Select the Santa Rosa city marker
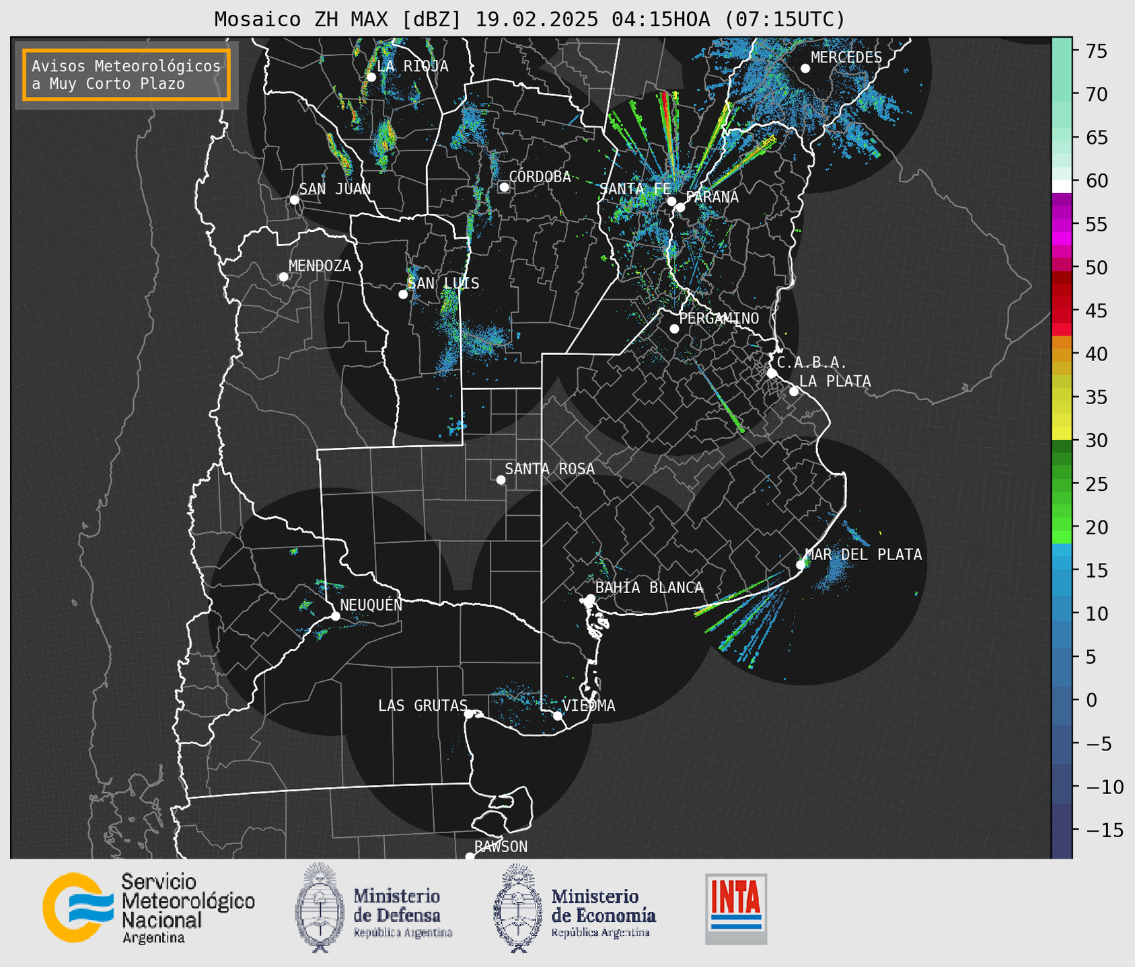The height and width of the screenshot is (967, 1135). (501, 479)
